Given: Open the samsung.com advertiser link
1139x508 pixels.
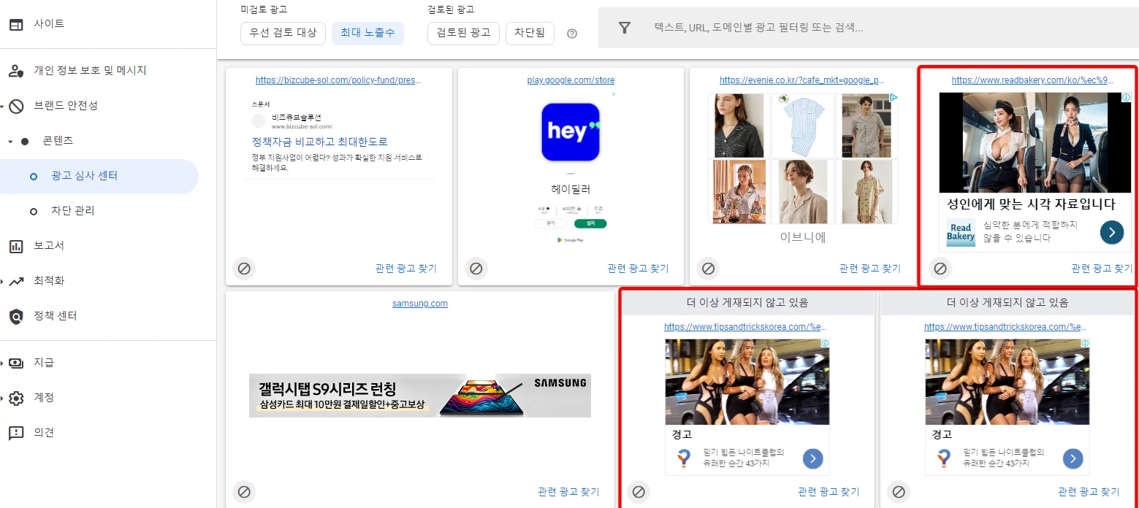Looking at the screenshot, I should [x=419, y=303].
